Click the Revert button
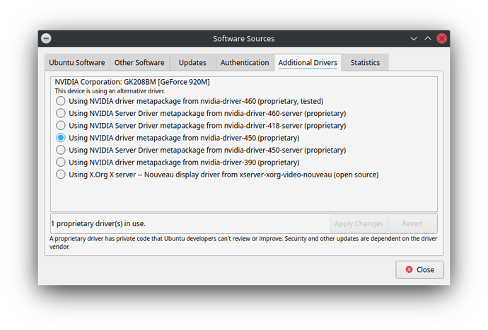This screenshot has height=330, width=488. 412,224
